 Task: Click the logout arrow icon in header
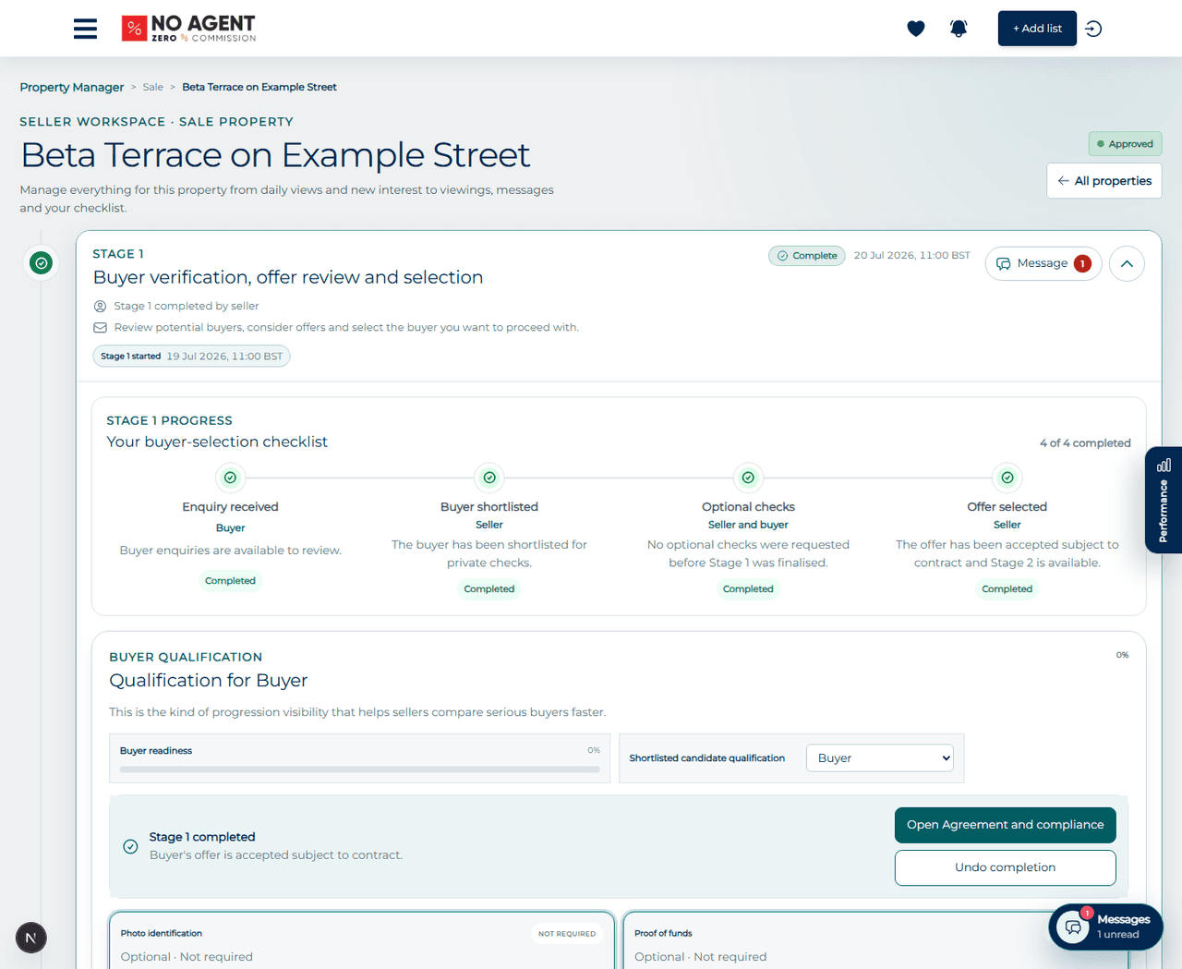pyautogui.click(x=1093, y=29)
